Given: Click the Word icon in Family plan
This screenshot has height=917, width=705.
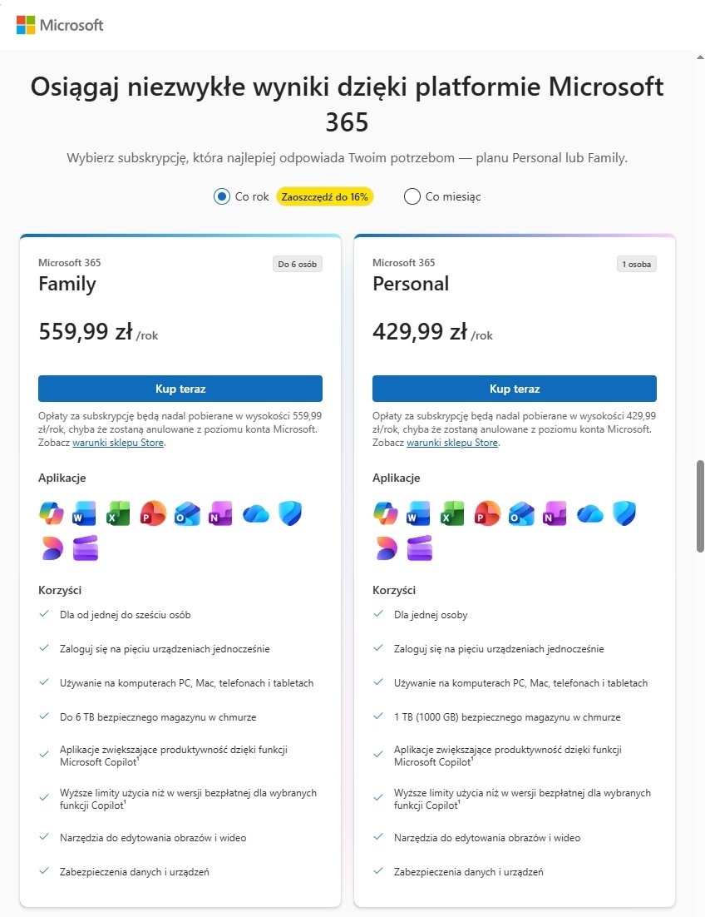Looking at the screenshot, I should (x=85, y=514).
